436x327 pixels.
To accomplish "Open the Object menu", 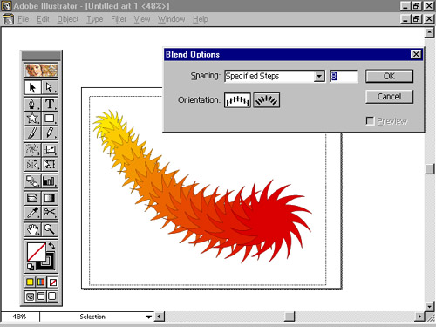I will pyautogui.click(x=68, y=19).
